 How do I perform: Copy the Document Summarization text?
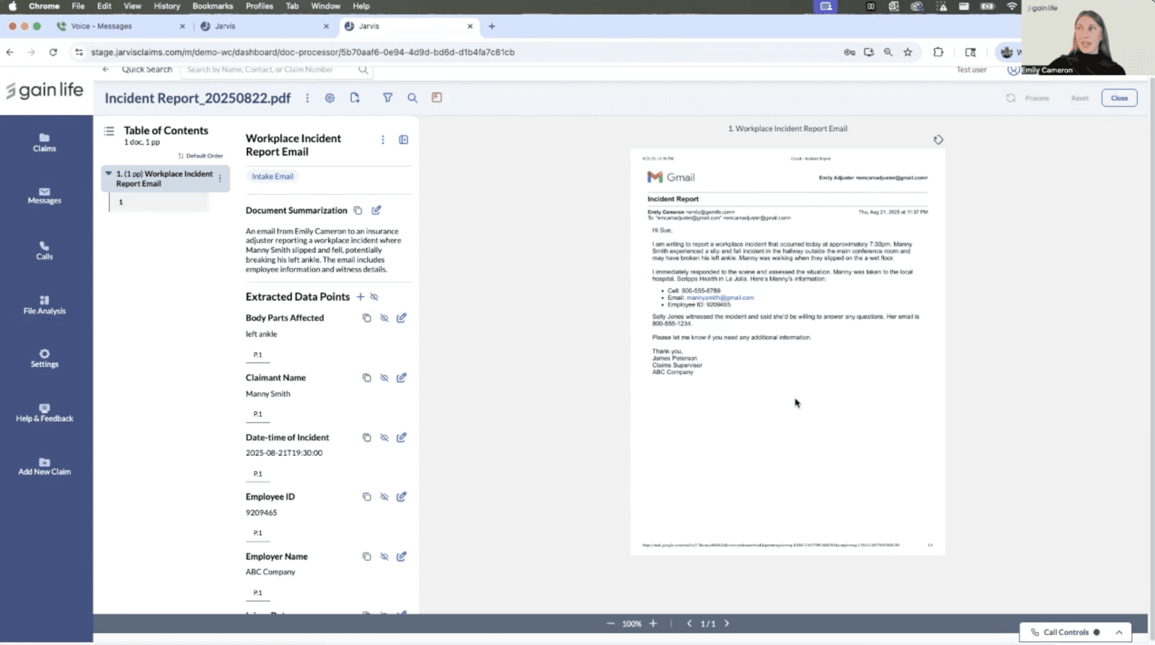click(358, 210)
